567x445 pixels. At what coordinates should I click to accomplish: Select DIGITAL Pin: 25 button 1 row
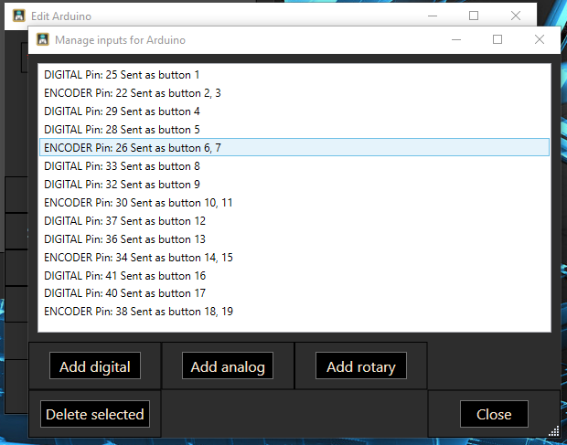tap(294, 75)
